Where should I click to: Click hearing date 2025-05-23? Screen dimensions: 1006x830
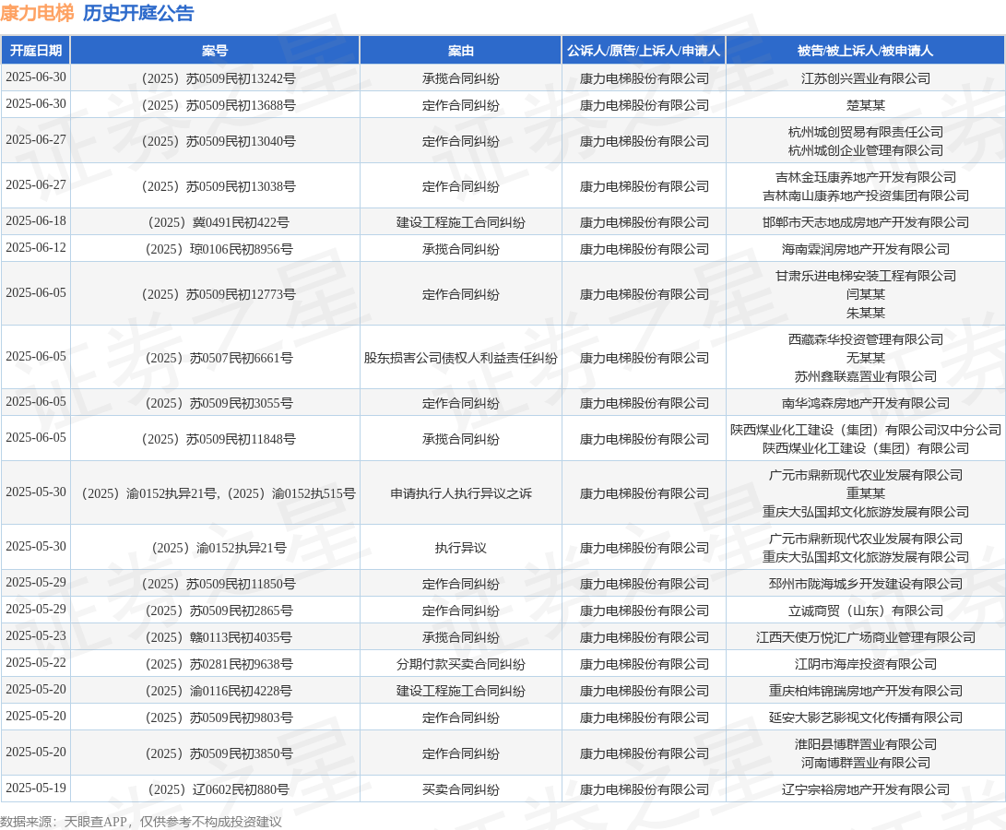[36, 635]
